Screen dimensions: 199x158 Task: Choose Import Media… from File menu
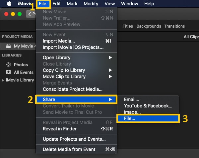(76, 41)
